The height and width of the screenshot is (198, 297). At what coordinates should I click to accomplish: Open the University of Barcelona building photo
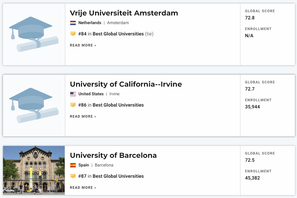(34, 170)
